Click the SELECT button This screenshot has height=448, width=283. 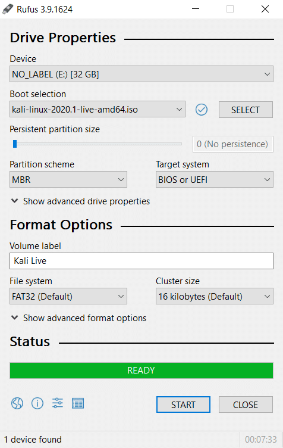(246, 110)
